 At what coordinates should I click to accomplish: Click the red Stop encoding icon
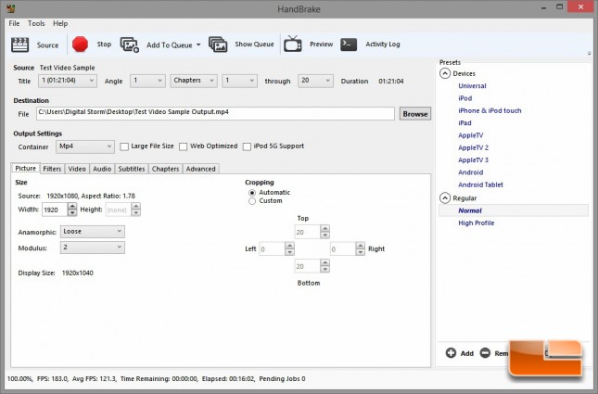[80, 44]
